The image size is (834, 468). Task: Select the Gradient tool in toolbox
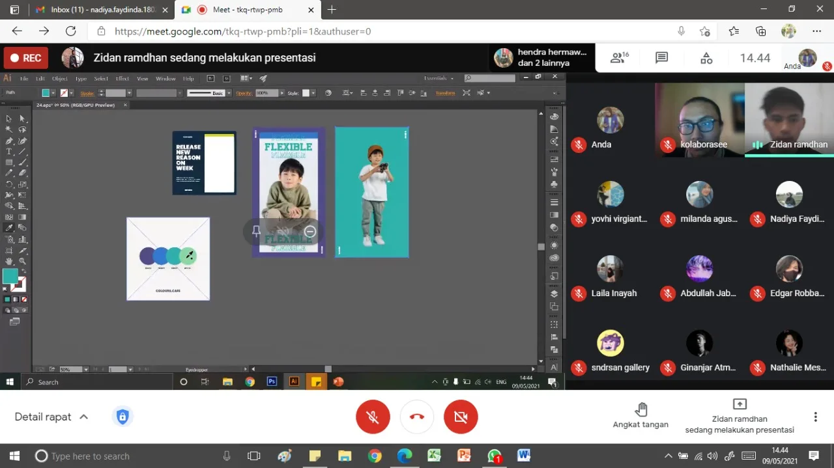pyautogui.click(x=22, y=217)
